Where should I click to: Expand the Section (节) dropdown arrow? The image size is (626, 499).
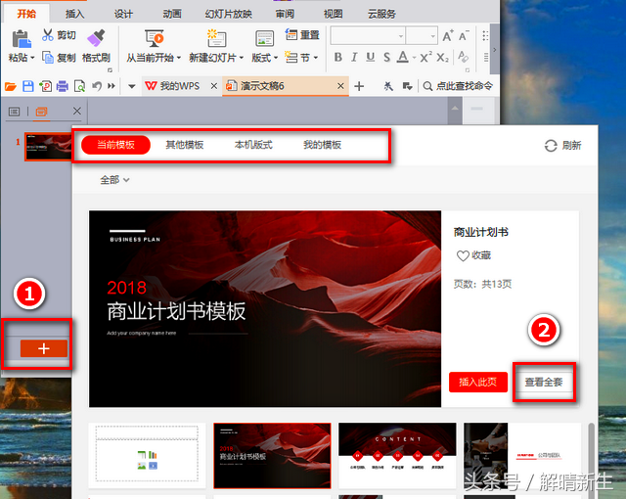(x=315, y=58)
